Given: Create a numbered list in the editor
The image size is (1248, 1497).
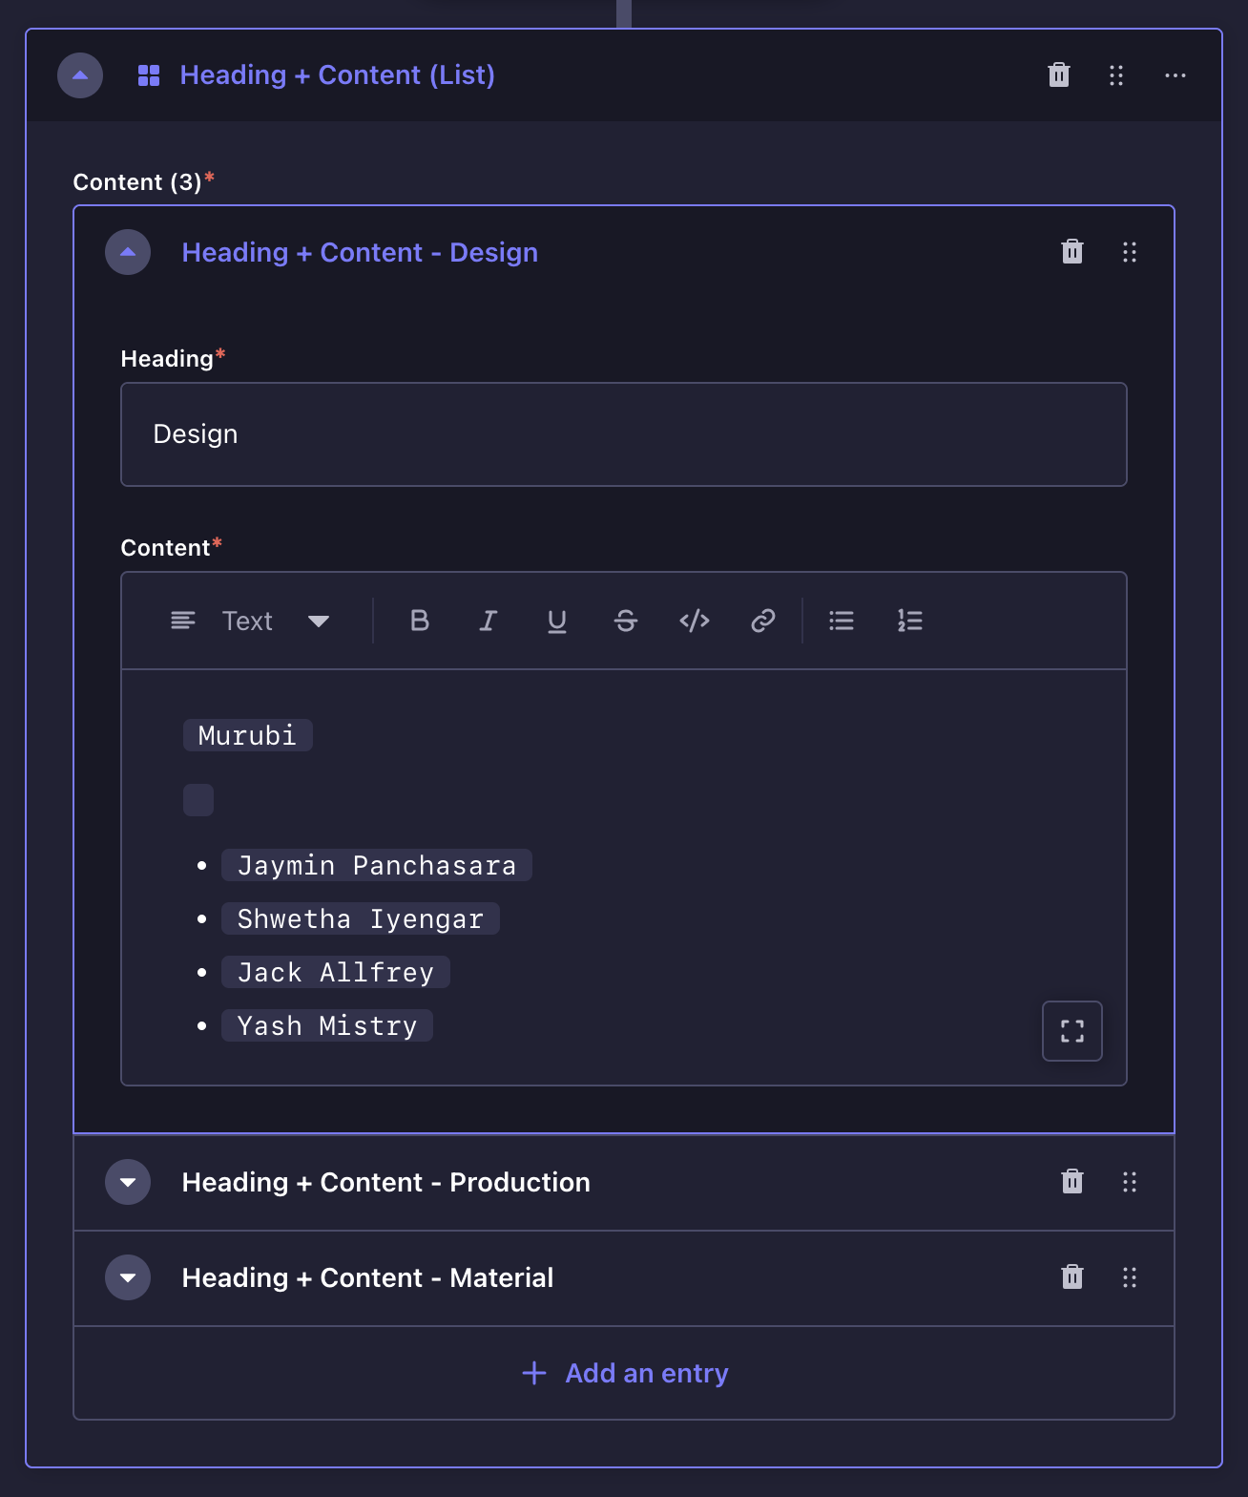Looking at the screenshot, I should pos(909,621).
